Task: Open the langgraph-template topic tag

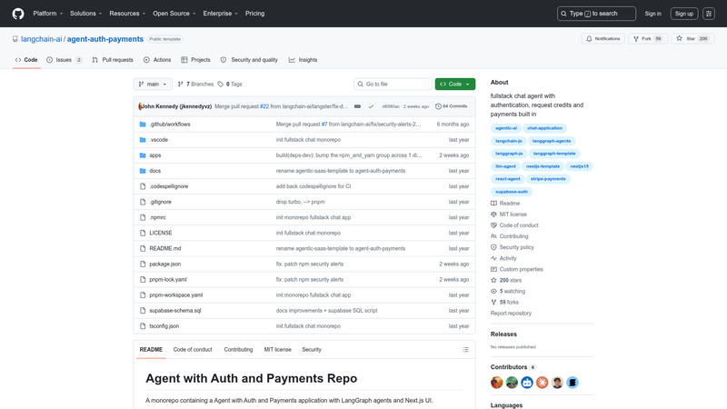Action: (554, 154)
